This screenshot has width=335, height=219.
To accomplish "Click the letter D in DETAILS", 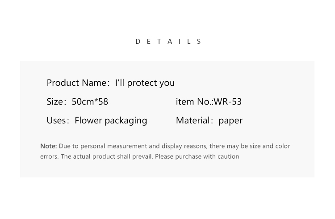I will pos(138,42).
